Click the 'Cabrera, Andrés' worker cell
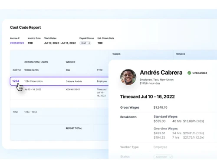217x163 pixels. [x=74, y=81]
